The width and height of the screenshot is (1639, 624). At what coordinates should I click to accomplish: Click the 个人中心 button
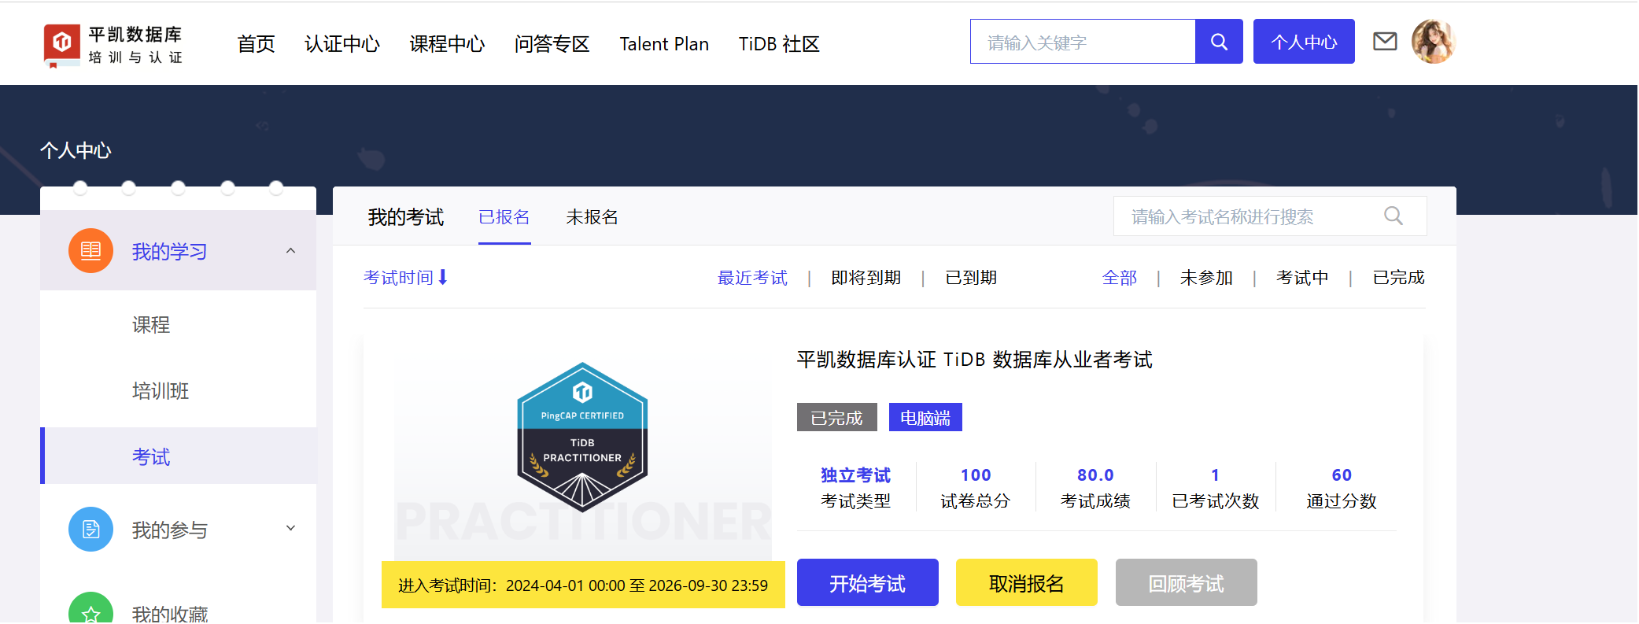1304,42
